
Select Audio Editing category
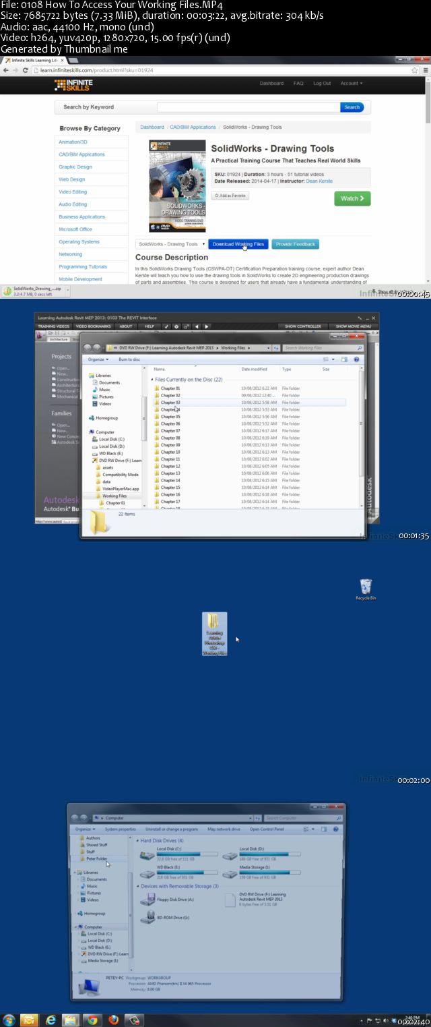pyautogui.click(x=73, y=204)
